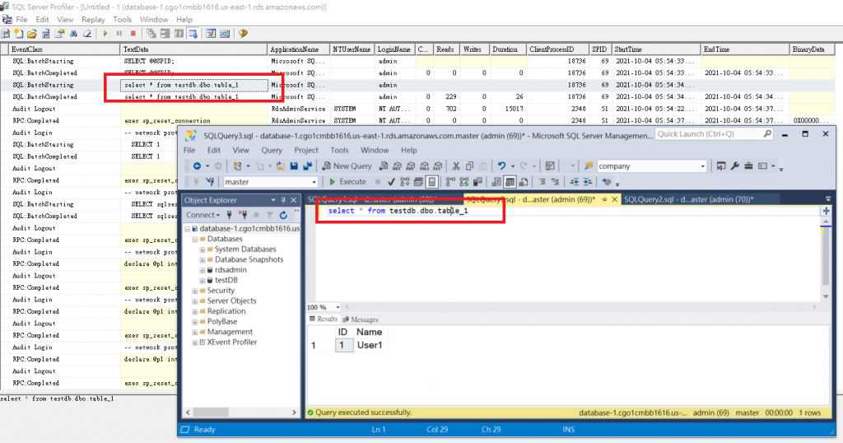Open the Query menu in Management Studio
Image resolution: width=843 pixels, height=443 pixels.
point(272,150)
